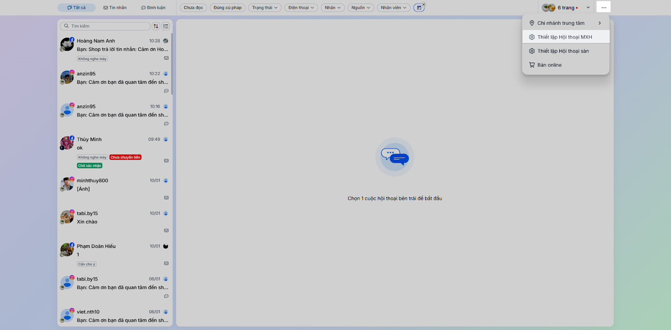Click Không nghe máy tag under Hoàng Nam Anh

pos(92,59)
